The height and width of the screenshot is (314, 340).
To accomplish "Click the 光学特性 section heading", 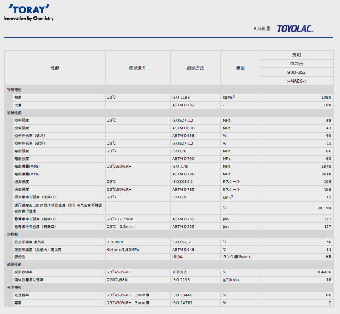I will pos(14,287).
